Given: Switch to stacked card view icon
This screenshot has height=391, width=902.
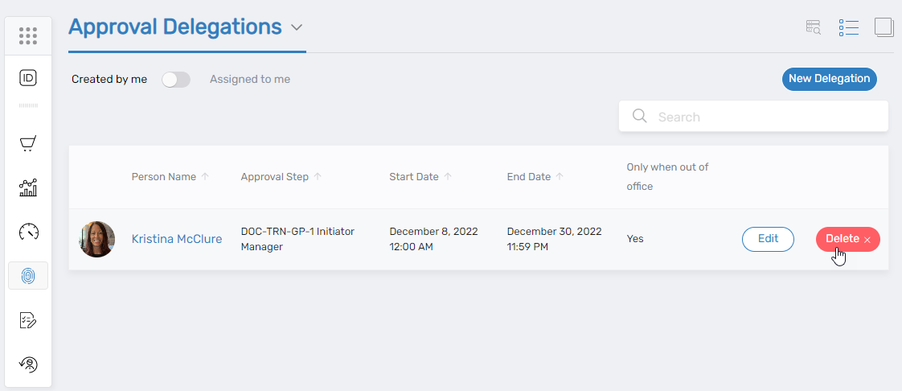Looking at the screenshot, I should tap(884, 27).
